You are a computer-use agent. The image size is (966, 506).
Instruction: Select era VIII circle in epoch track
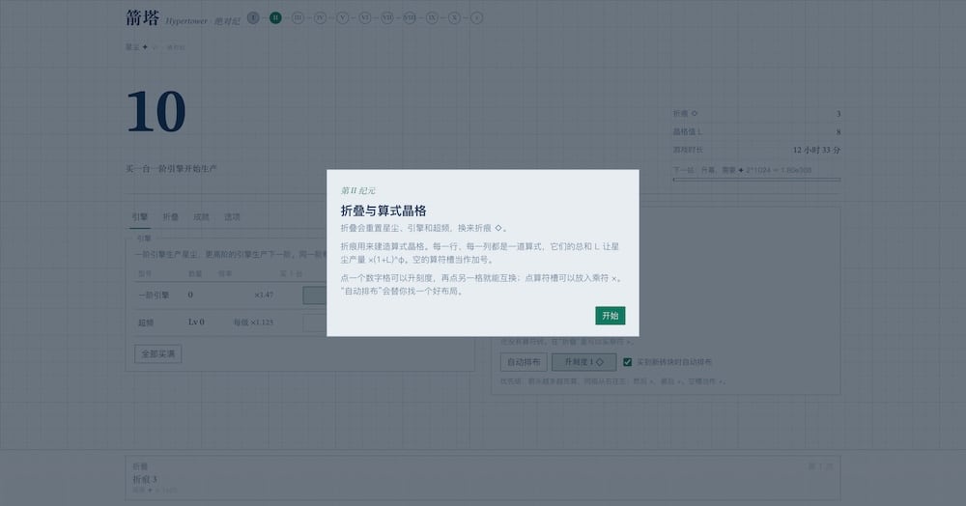coord(410,17)
